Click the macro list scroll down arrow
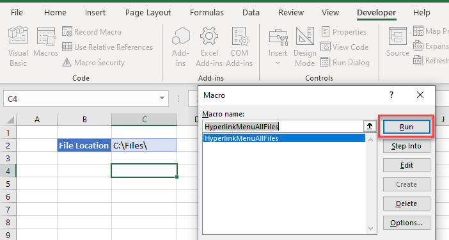The height and width of the screenshot is (240, 449). tap(370, 228)
